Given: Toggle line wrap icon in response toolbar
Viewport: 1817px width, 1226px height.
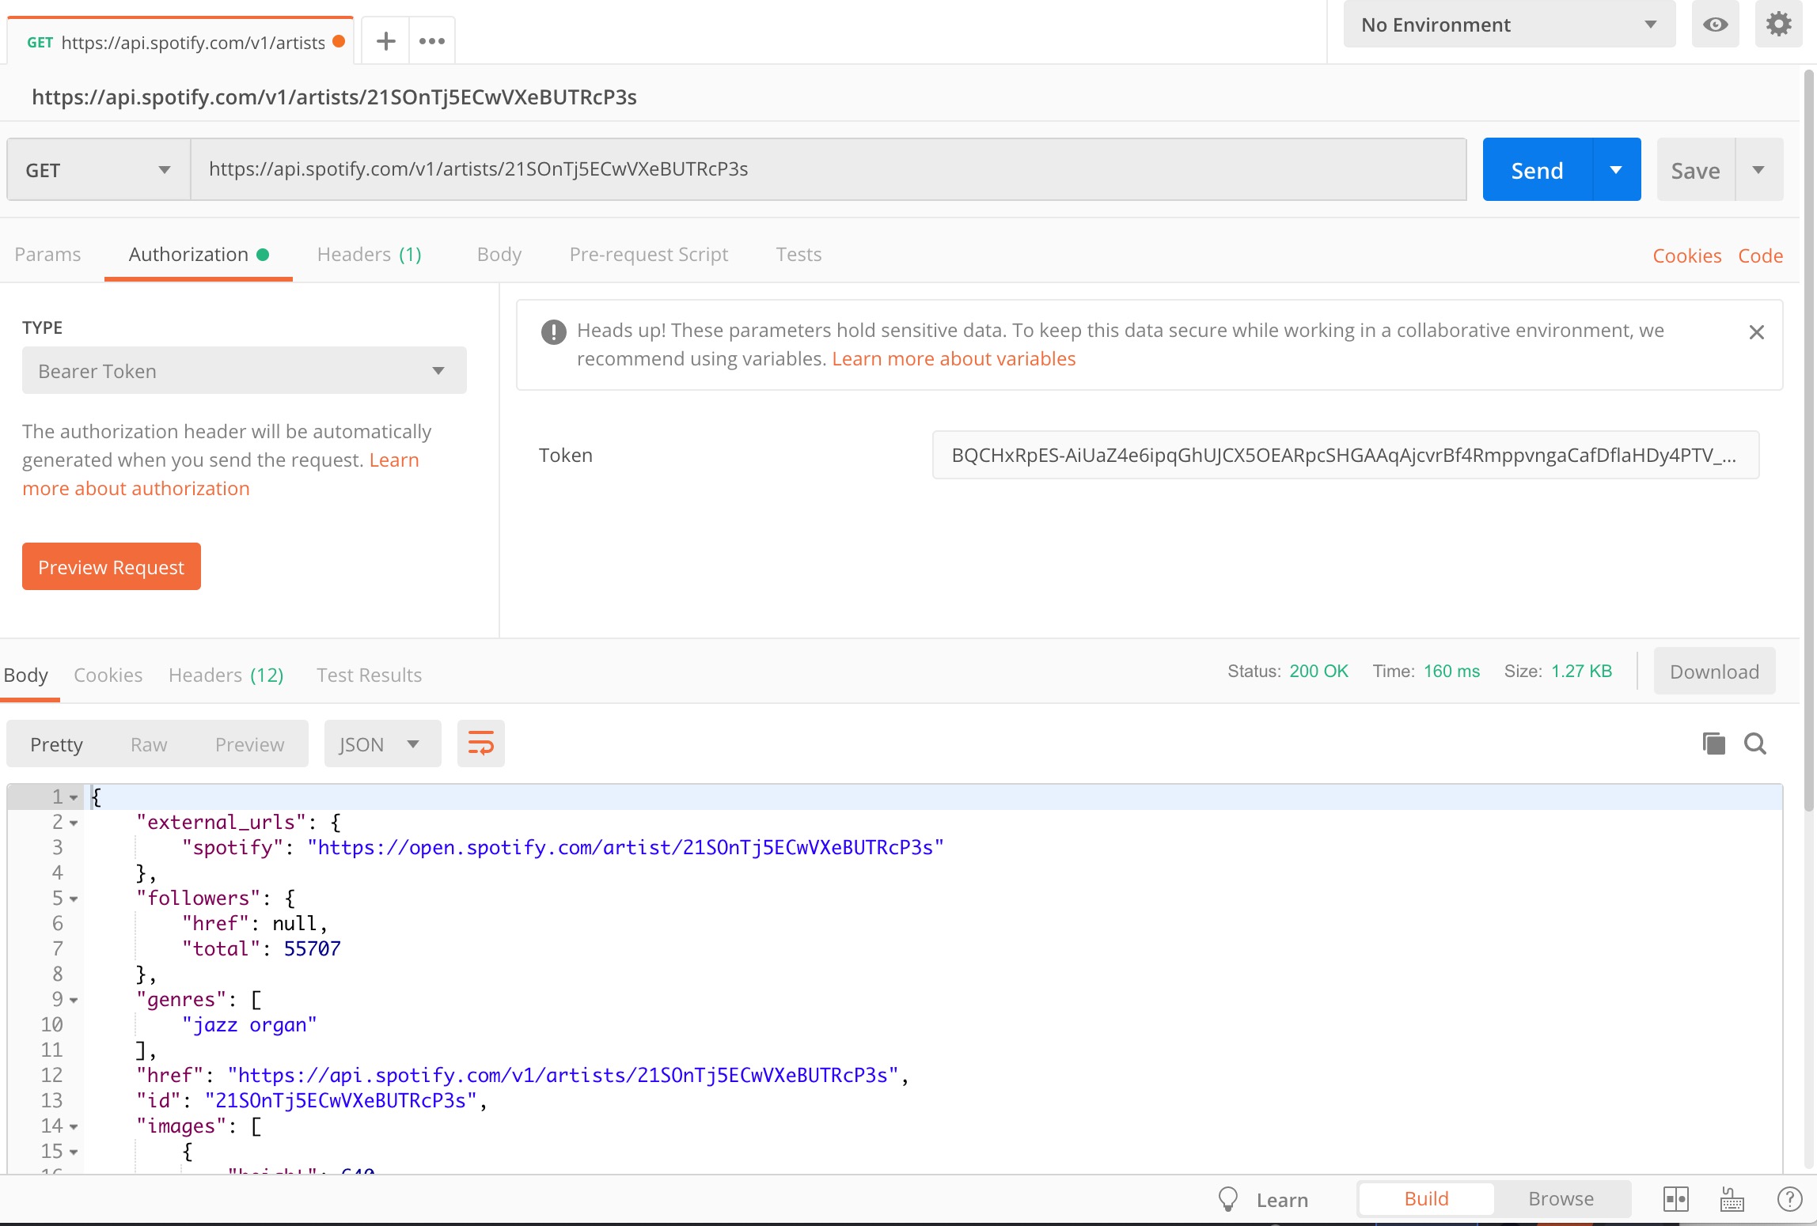Looking at the screenshot, I should [x=481, y=744].
